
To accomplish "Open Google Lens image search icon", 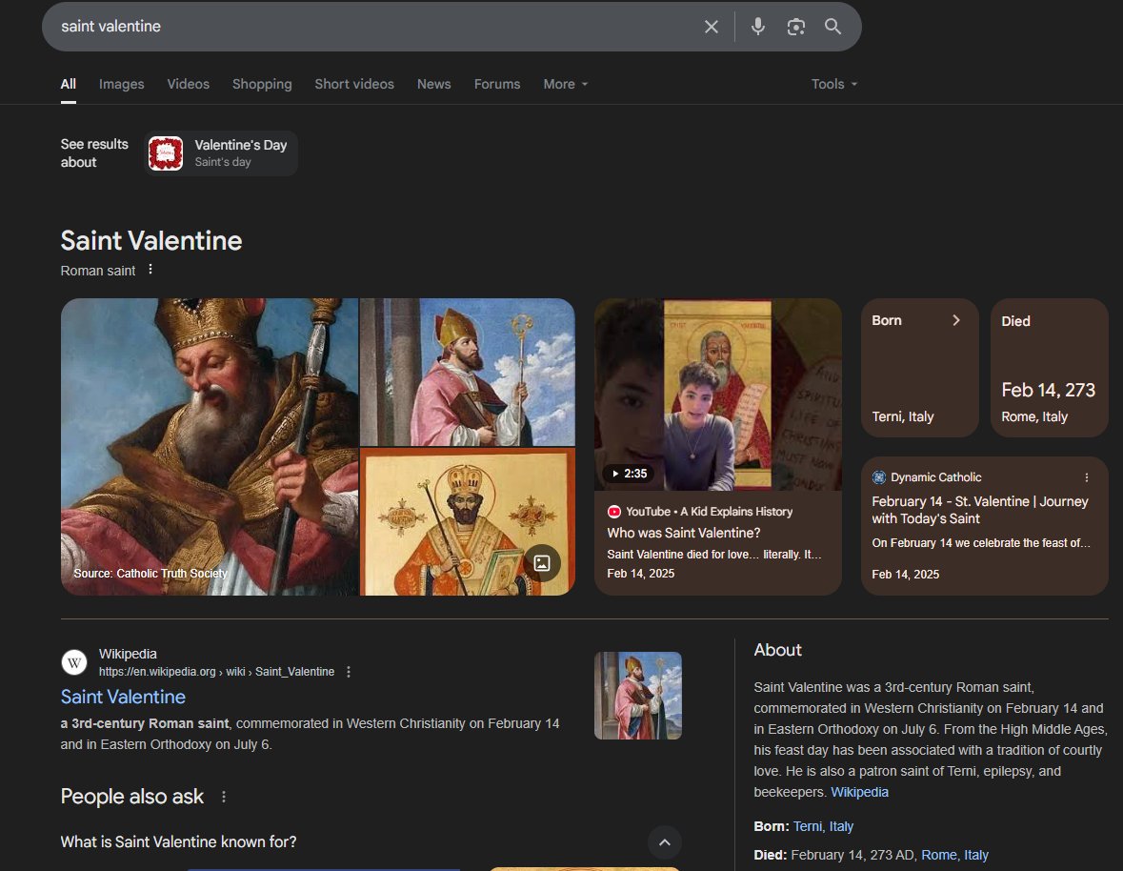I will pyautogui.click(x=795, y=27).
